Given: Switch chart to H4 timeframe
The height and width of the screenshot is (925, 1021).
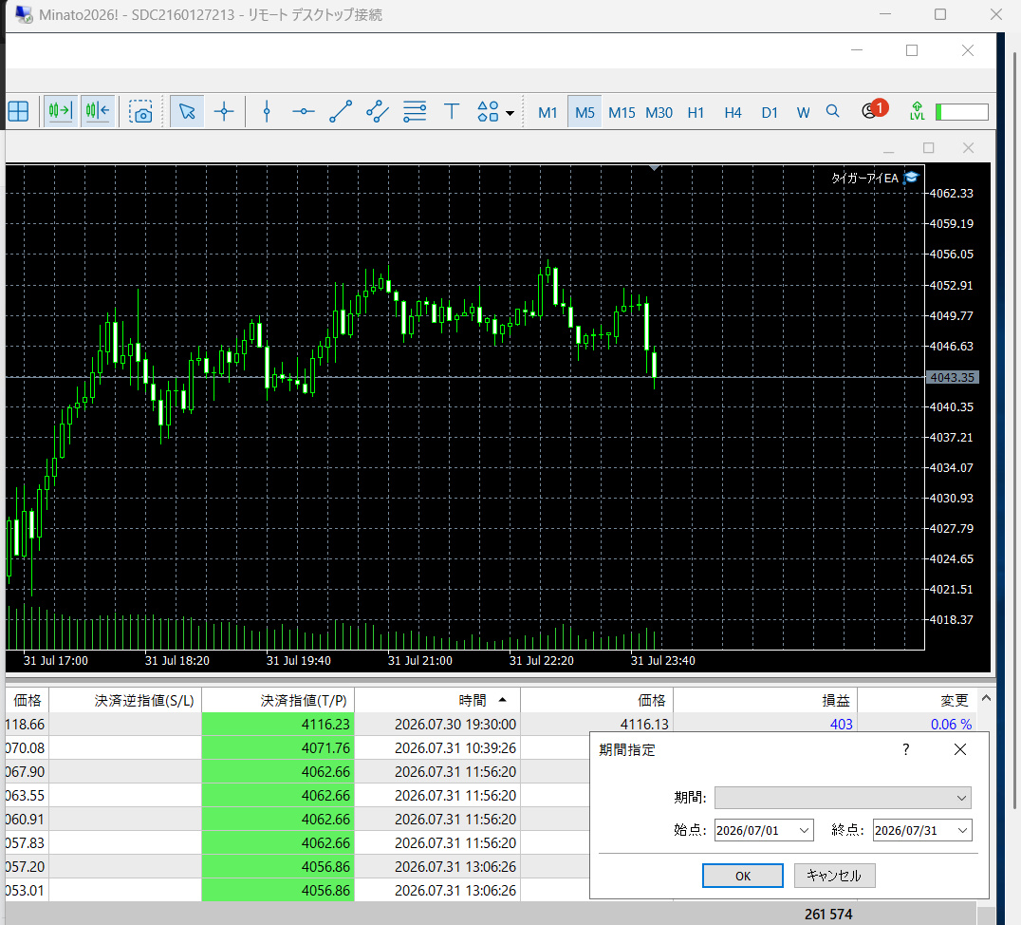Looking at the screenshot, I should click(733, 113).
